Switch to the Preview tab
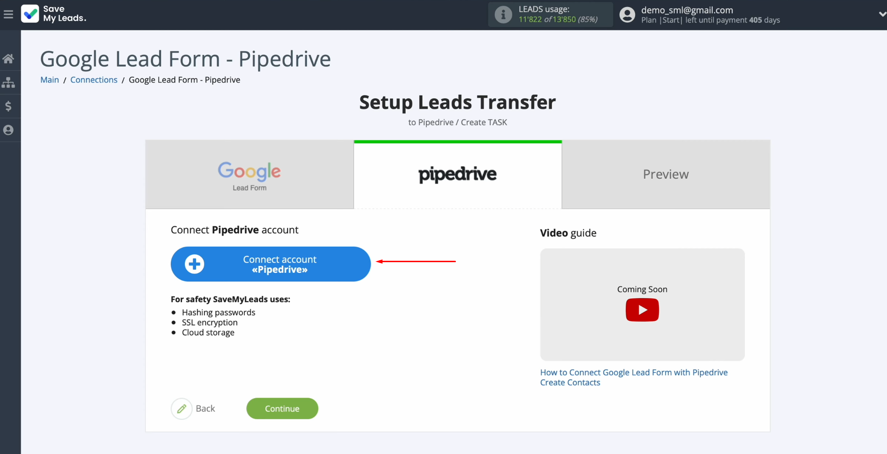Viewport: 887px width, 454px height. pyautogui.click(x=666, y=174)
